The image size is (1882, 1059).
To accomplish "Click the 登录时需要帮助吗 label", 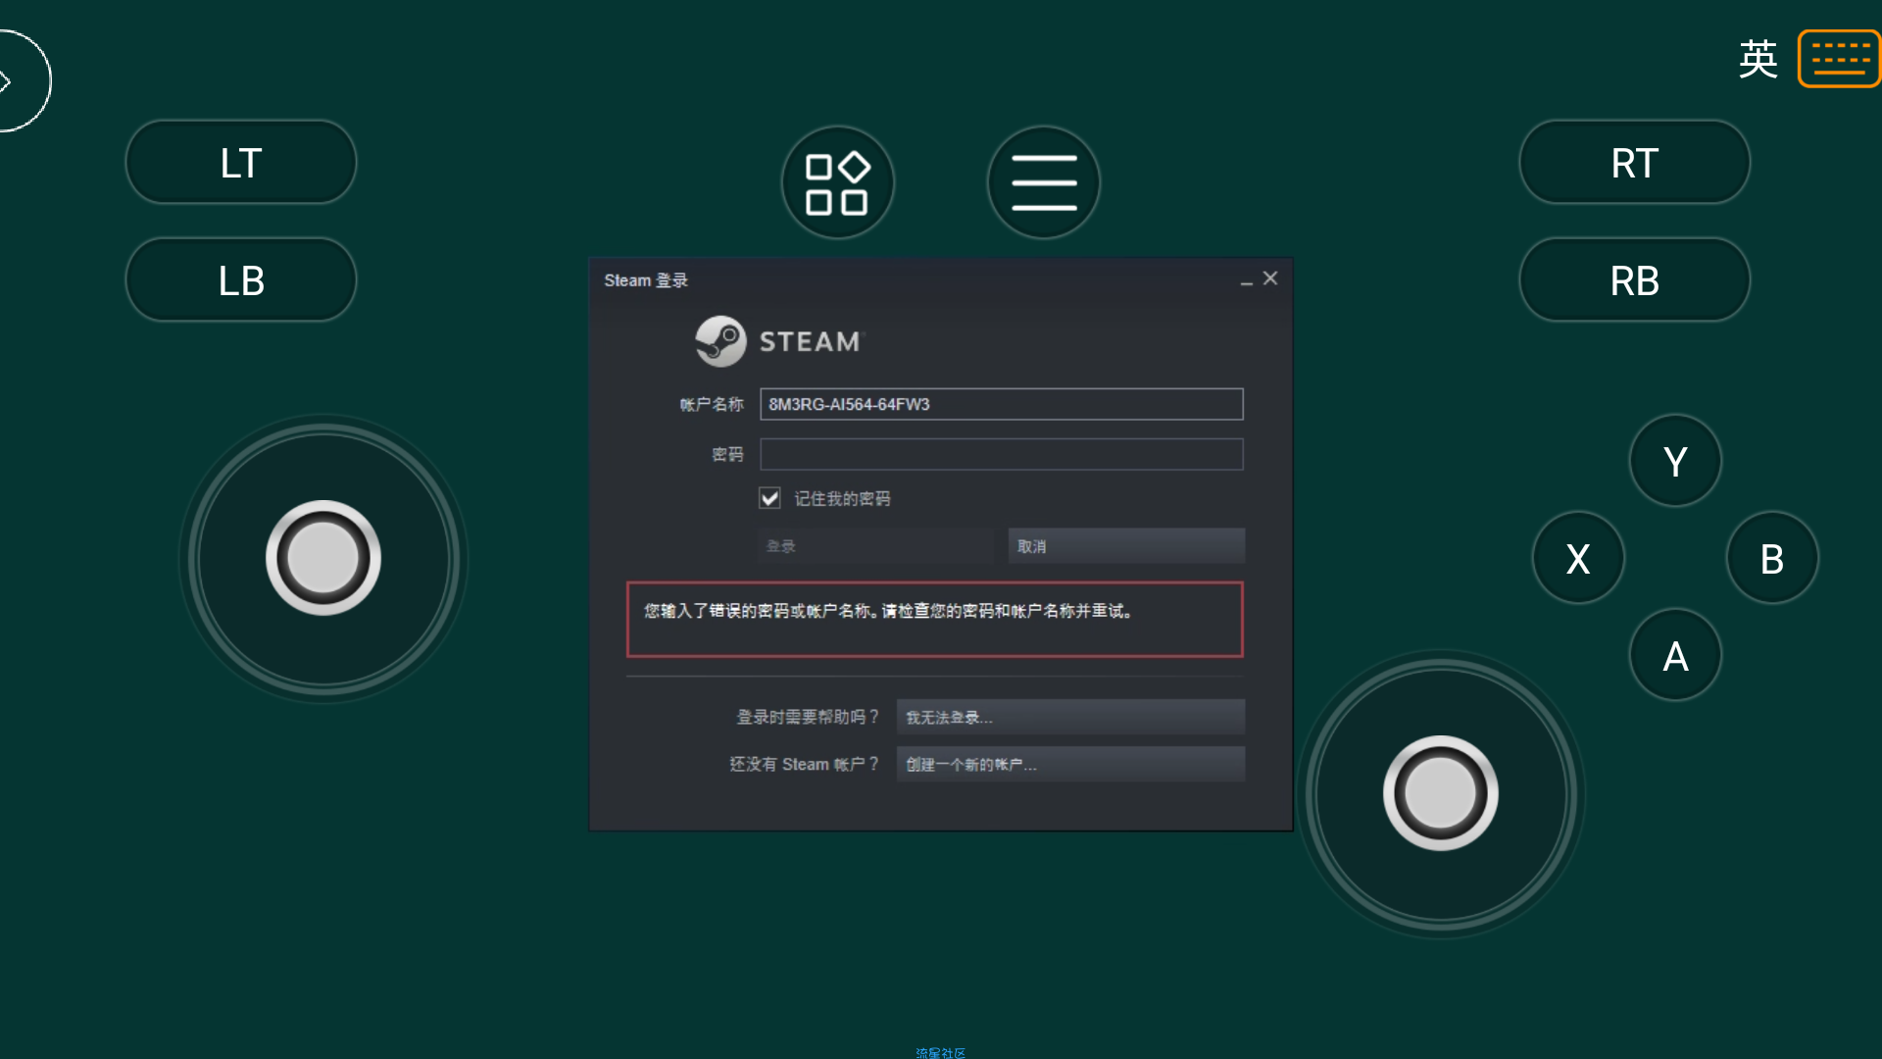I will click(808, 717).
